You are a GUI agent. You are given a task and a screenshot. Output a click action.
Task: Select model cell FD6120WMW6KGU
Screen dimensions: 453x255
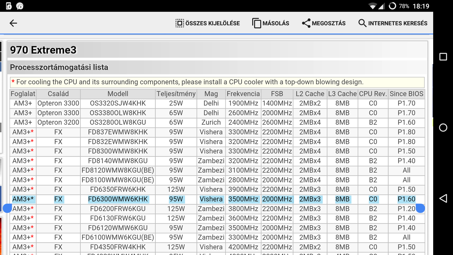click(118, 228)
